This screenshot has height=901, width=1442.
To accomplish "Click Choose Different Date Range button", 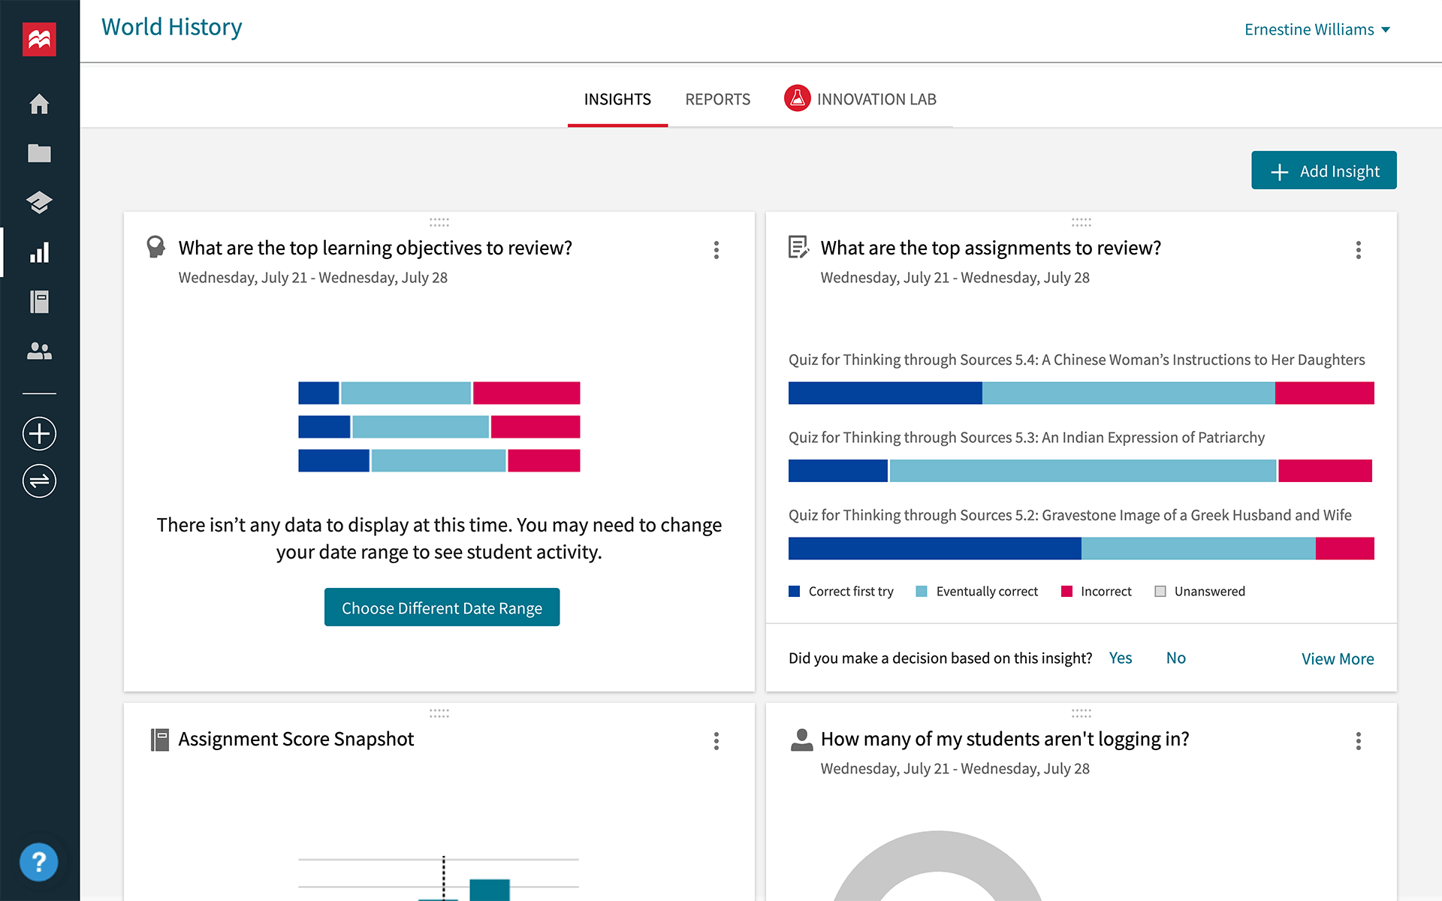I will click(440, 607).
